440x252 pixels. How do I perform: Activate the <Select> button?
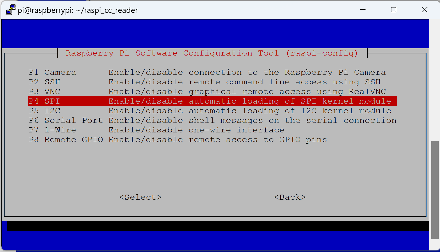140,197
